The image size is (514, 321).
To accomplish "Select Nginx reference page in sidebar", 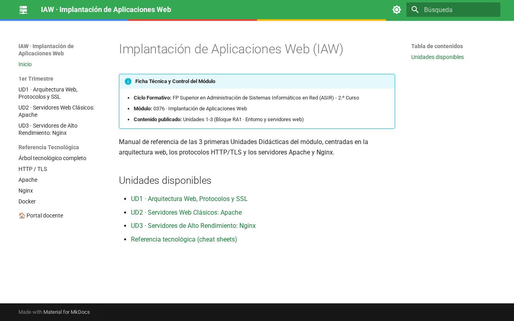I will (x=26, y=191).
